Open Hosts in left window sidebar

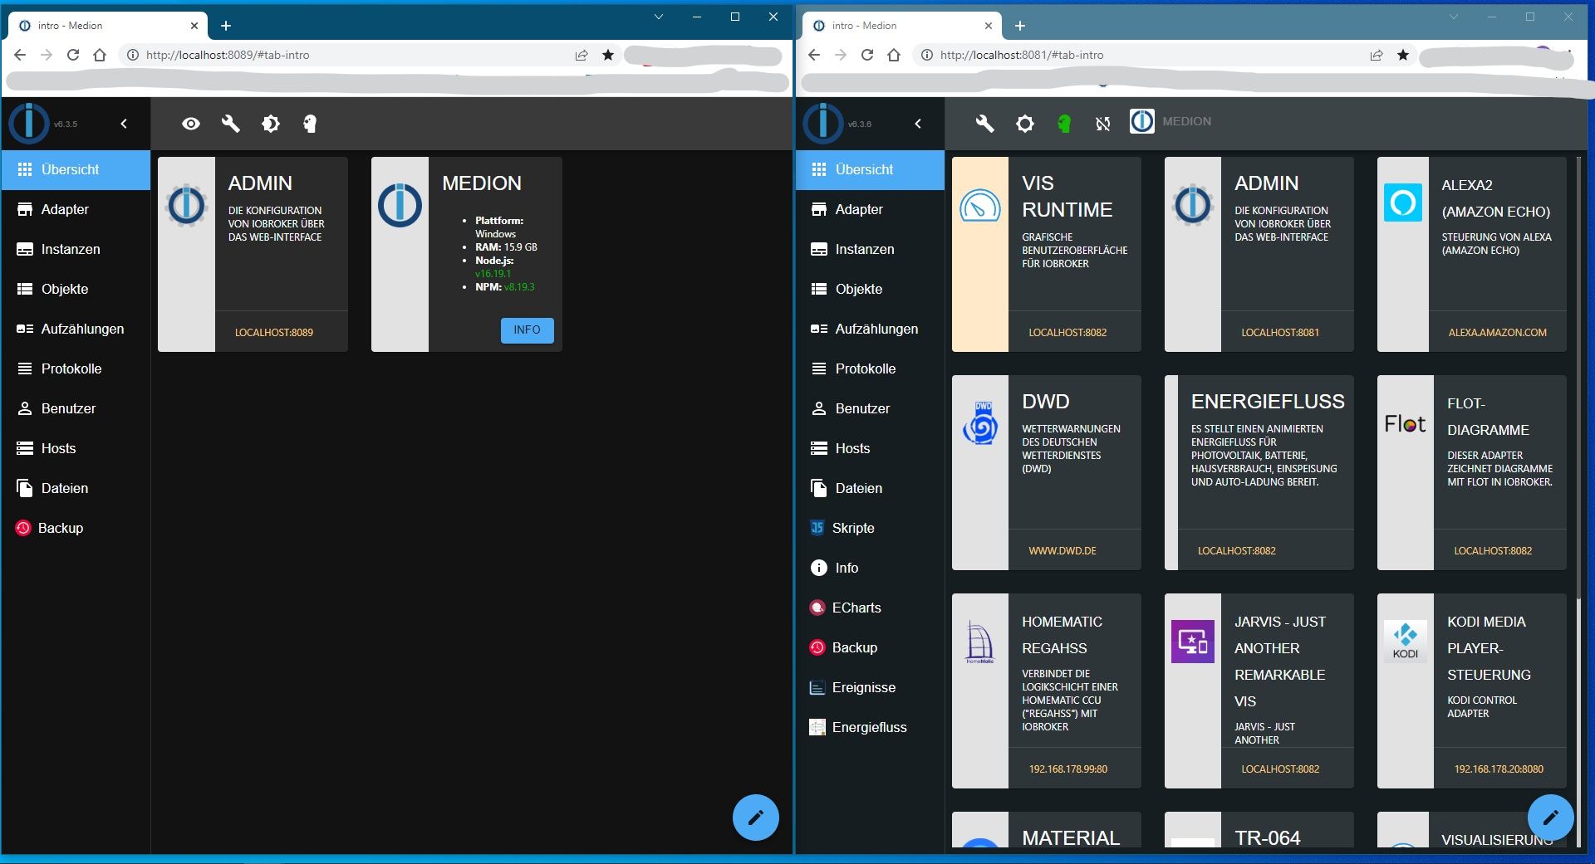(76, 448)
